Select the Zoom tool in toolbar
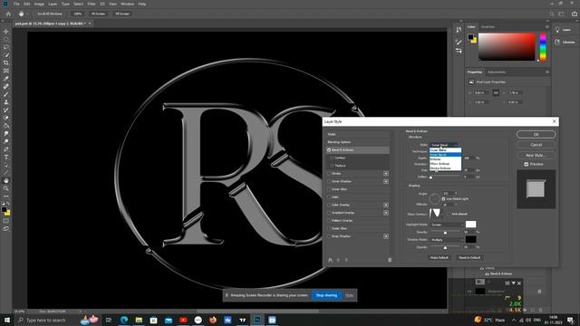This screenshot has height=326, width=580. (6, 188)
